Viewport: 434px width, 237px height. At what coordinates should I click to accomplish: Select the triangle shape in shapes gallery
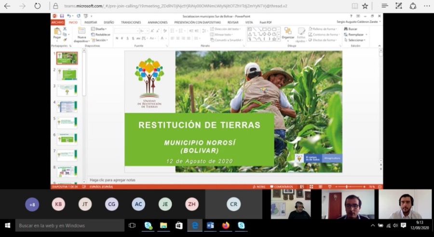[250, 35]
